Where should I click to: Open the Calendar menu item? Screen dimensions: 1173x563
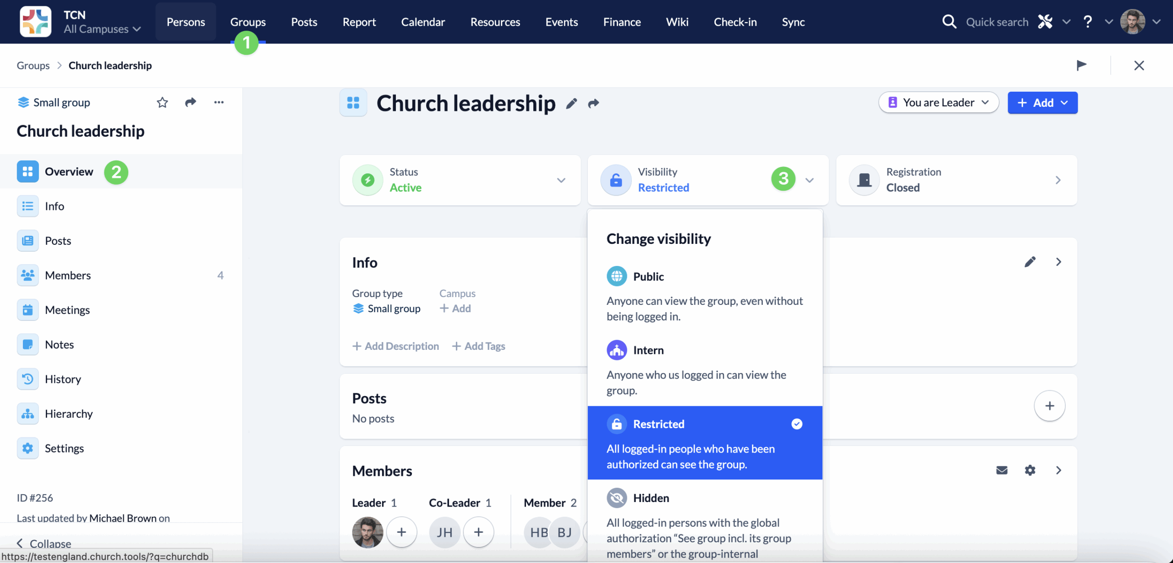pos(422,22)
